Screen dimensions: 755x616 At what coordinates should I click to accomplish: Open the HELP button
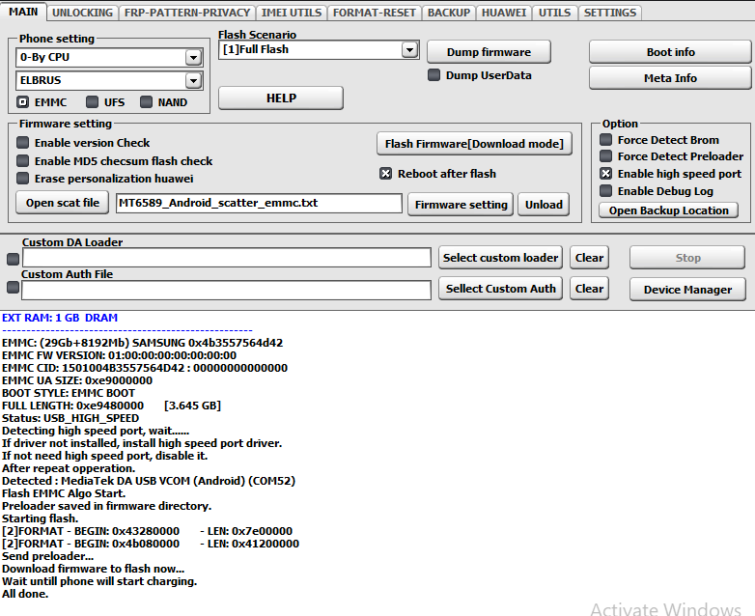tap(281, 98)
